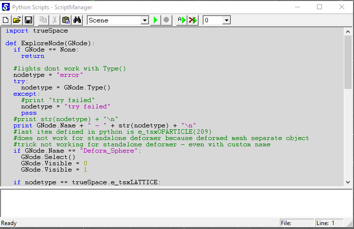Click the editor scrollbar up arrow

pos(348,32)
